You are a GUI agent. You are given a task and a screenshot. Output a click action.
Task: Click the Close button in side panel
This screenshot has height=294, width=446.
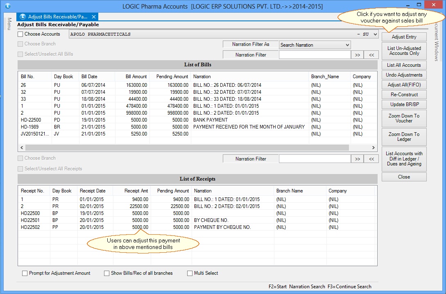pyautogui.click(x=404, y=177)
